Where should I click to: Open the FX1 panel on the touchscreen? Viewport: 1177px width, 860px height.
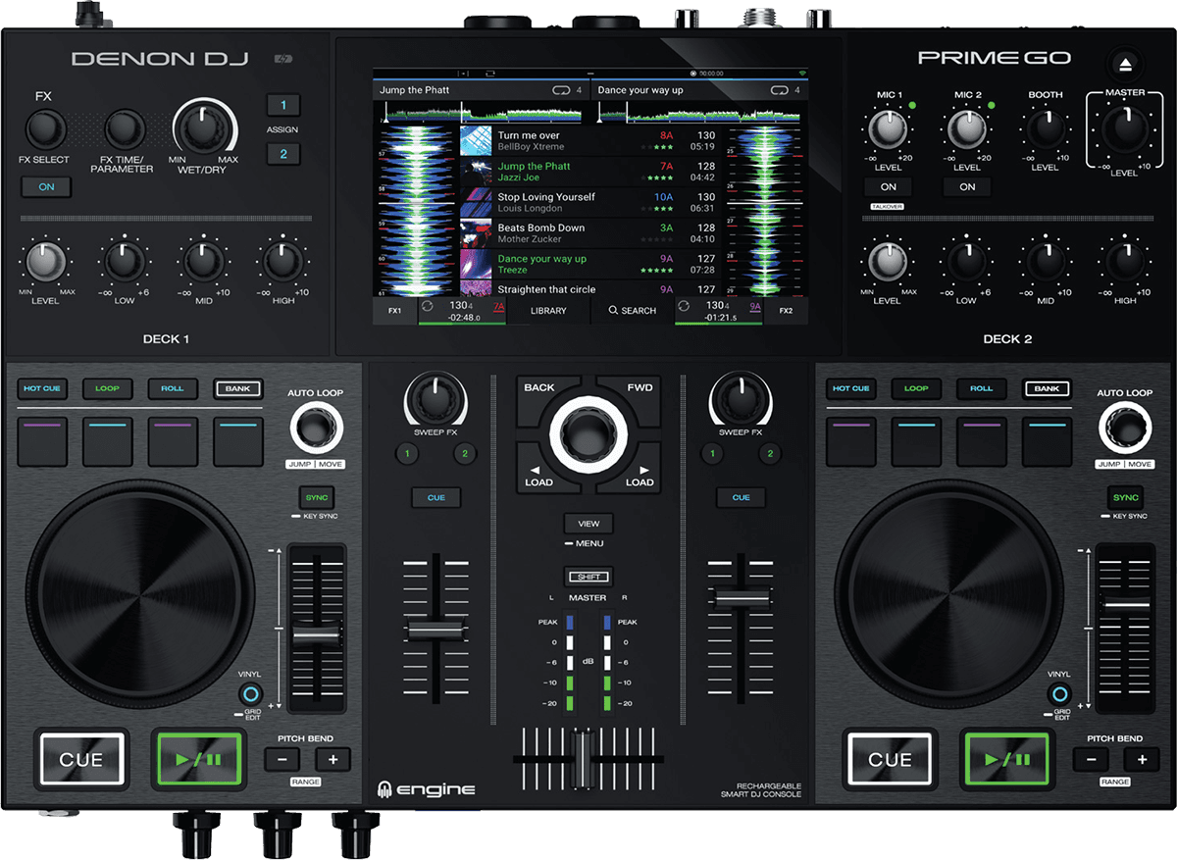tap(394, 311)
